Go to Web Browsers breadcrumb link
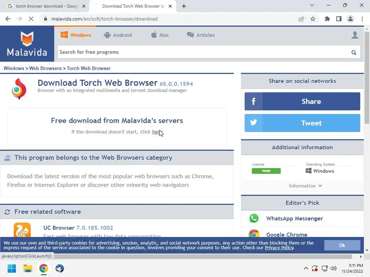Image resolution: width=370 pixels, height=277 pixels. pos(45,68)
